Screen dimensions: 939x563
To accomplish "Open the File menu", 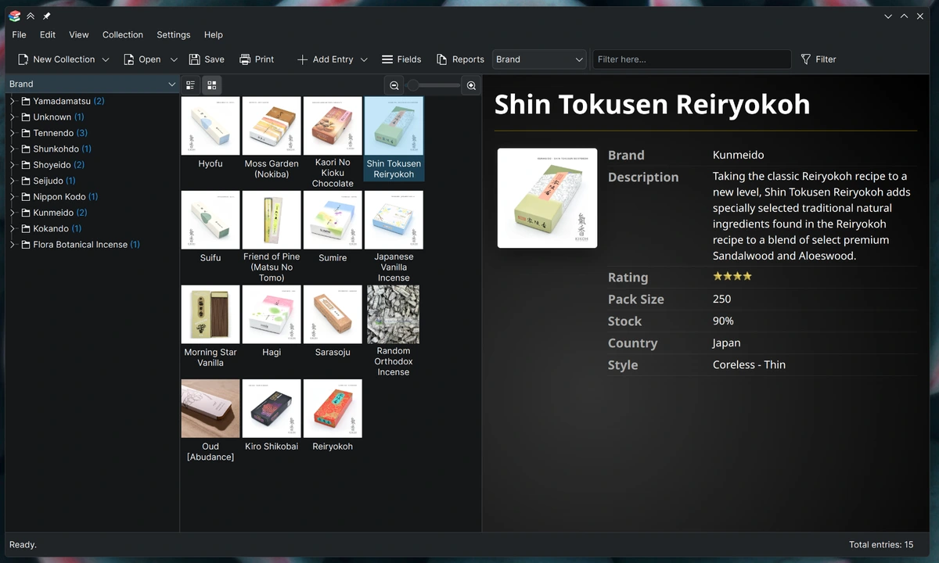I will (x=20, y=34).
